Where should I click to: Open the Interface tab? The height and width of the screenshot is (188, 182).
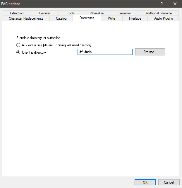click(x=135, y=18)
